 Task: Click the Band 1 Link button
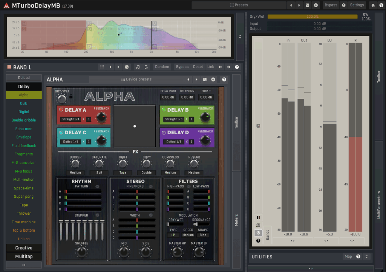click(x=210, y=67)
